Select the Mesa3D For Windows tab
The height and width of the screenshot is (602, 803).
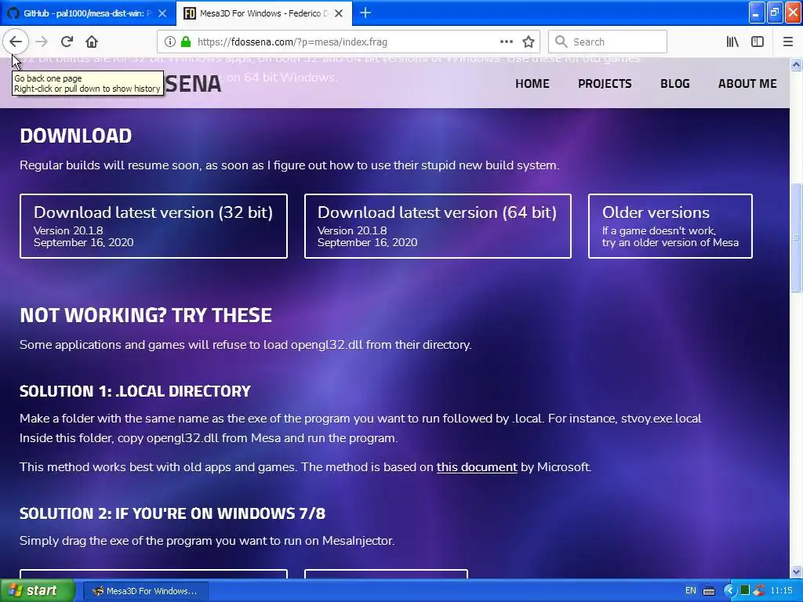click(x=264, y=13)
